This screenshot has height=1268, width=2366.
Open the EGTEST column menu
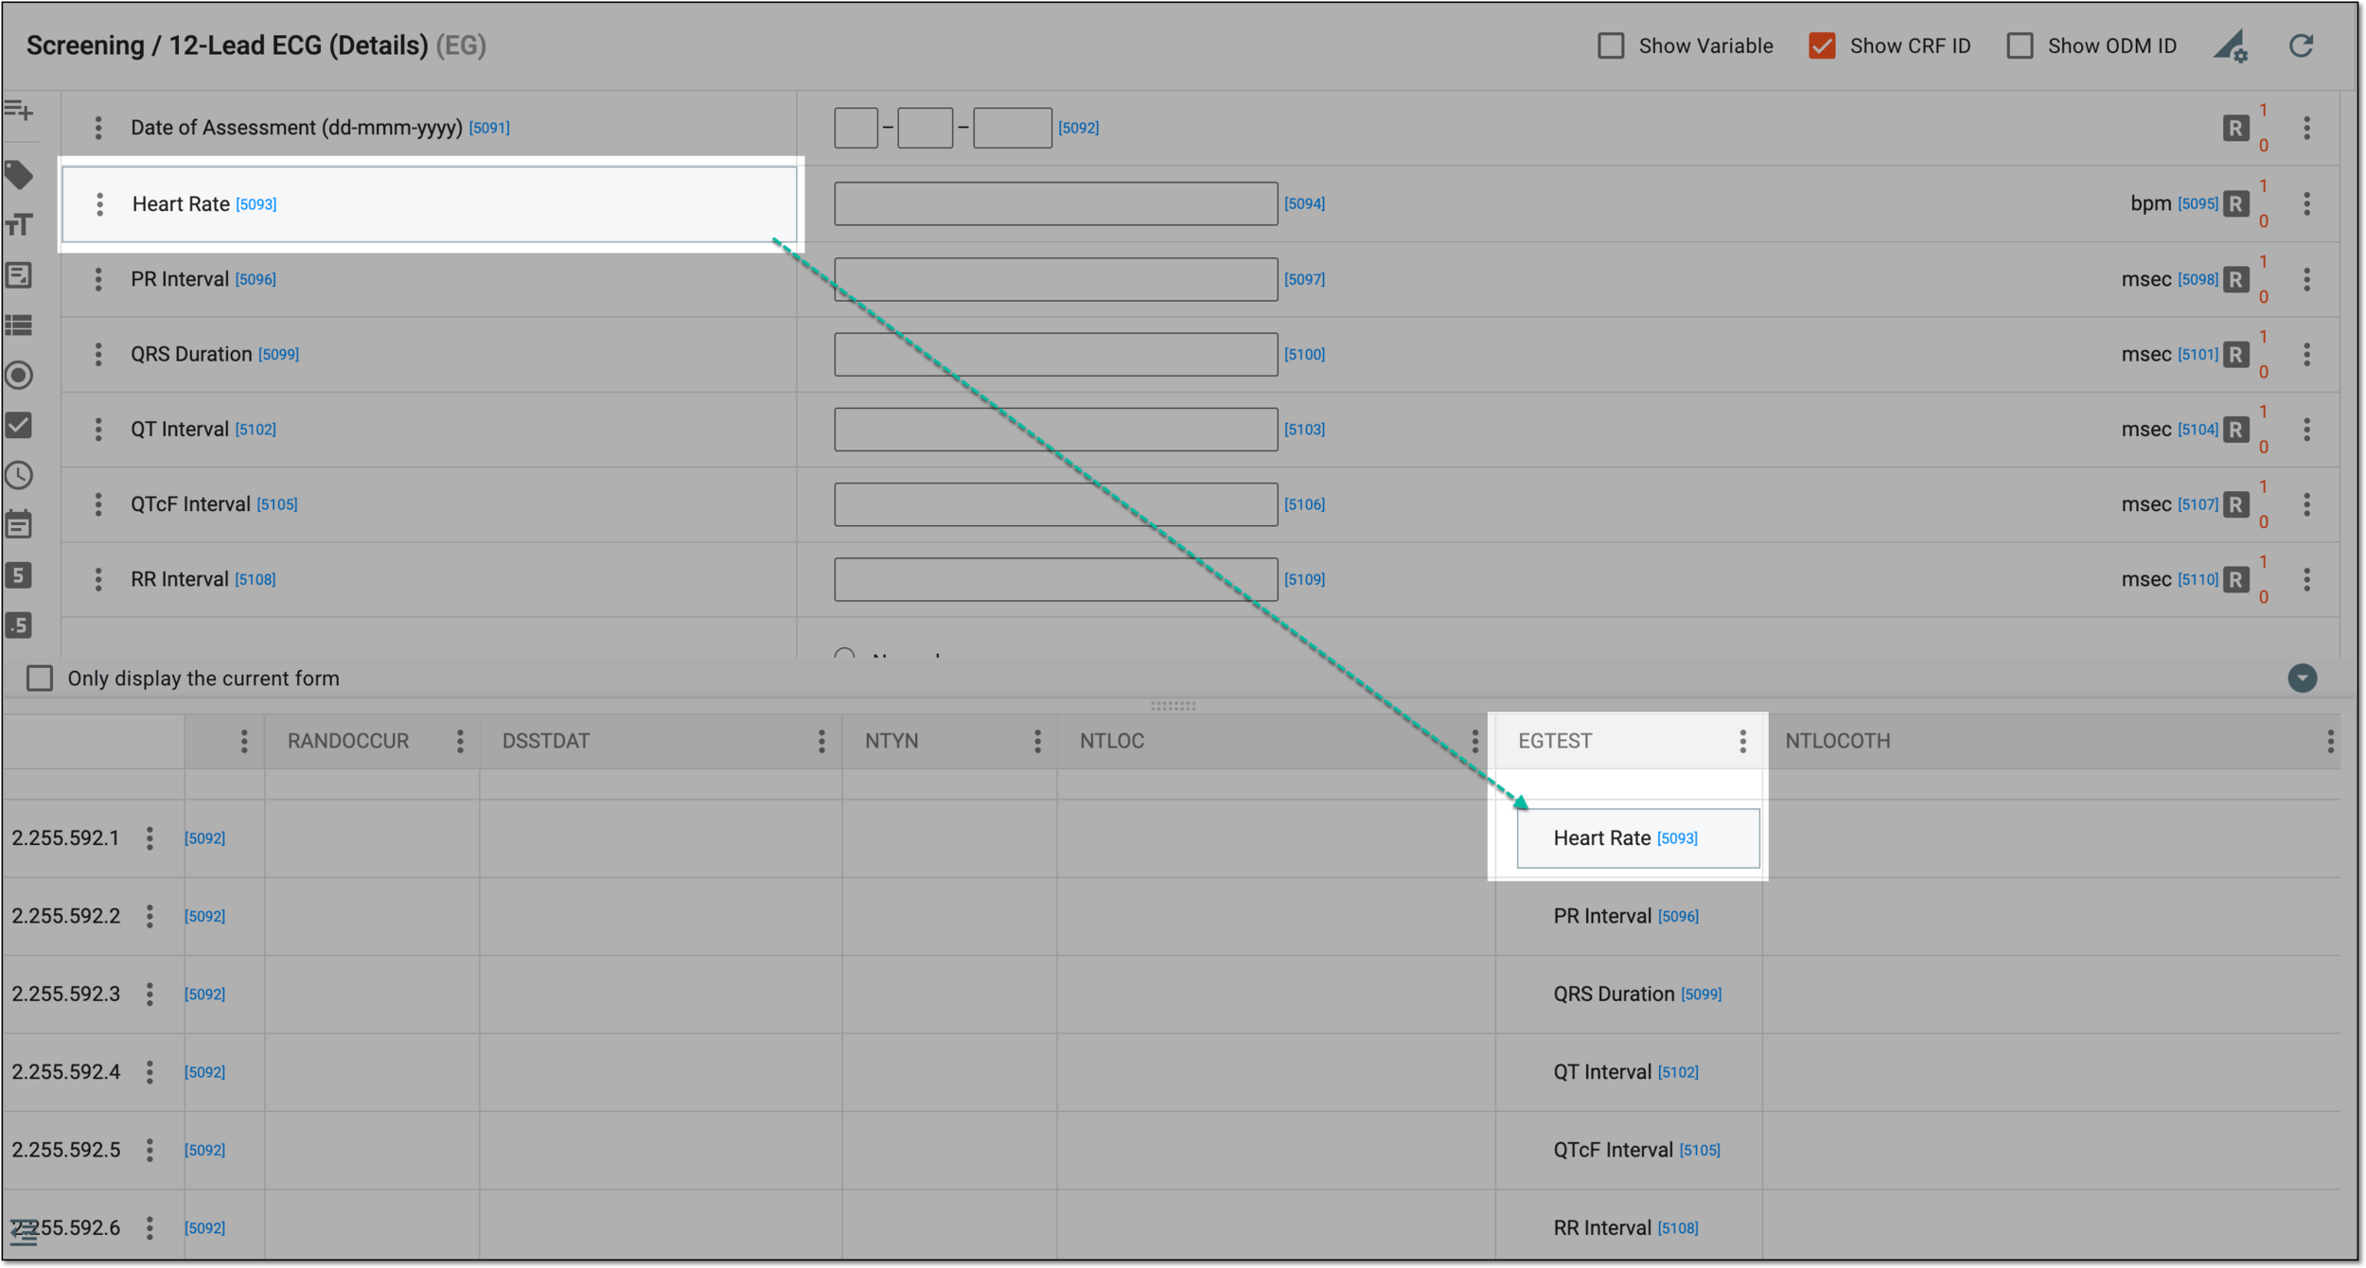pyautogui.click(x=1742, y=742)
